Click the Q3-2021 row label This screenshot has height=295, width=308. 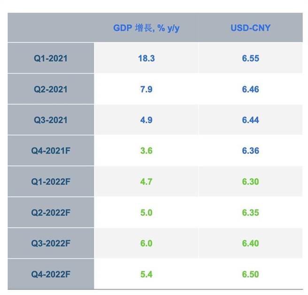[x=50, y=120]
